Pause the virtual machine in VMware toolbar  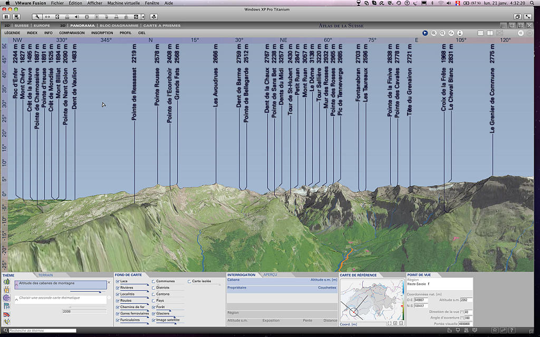click(6, 17)
